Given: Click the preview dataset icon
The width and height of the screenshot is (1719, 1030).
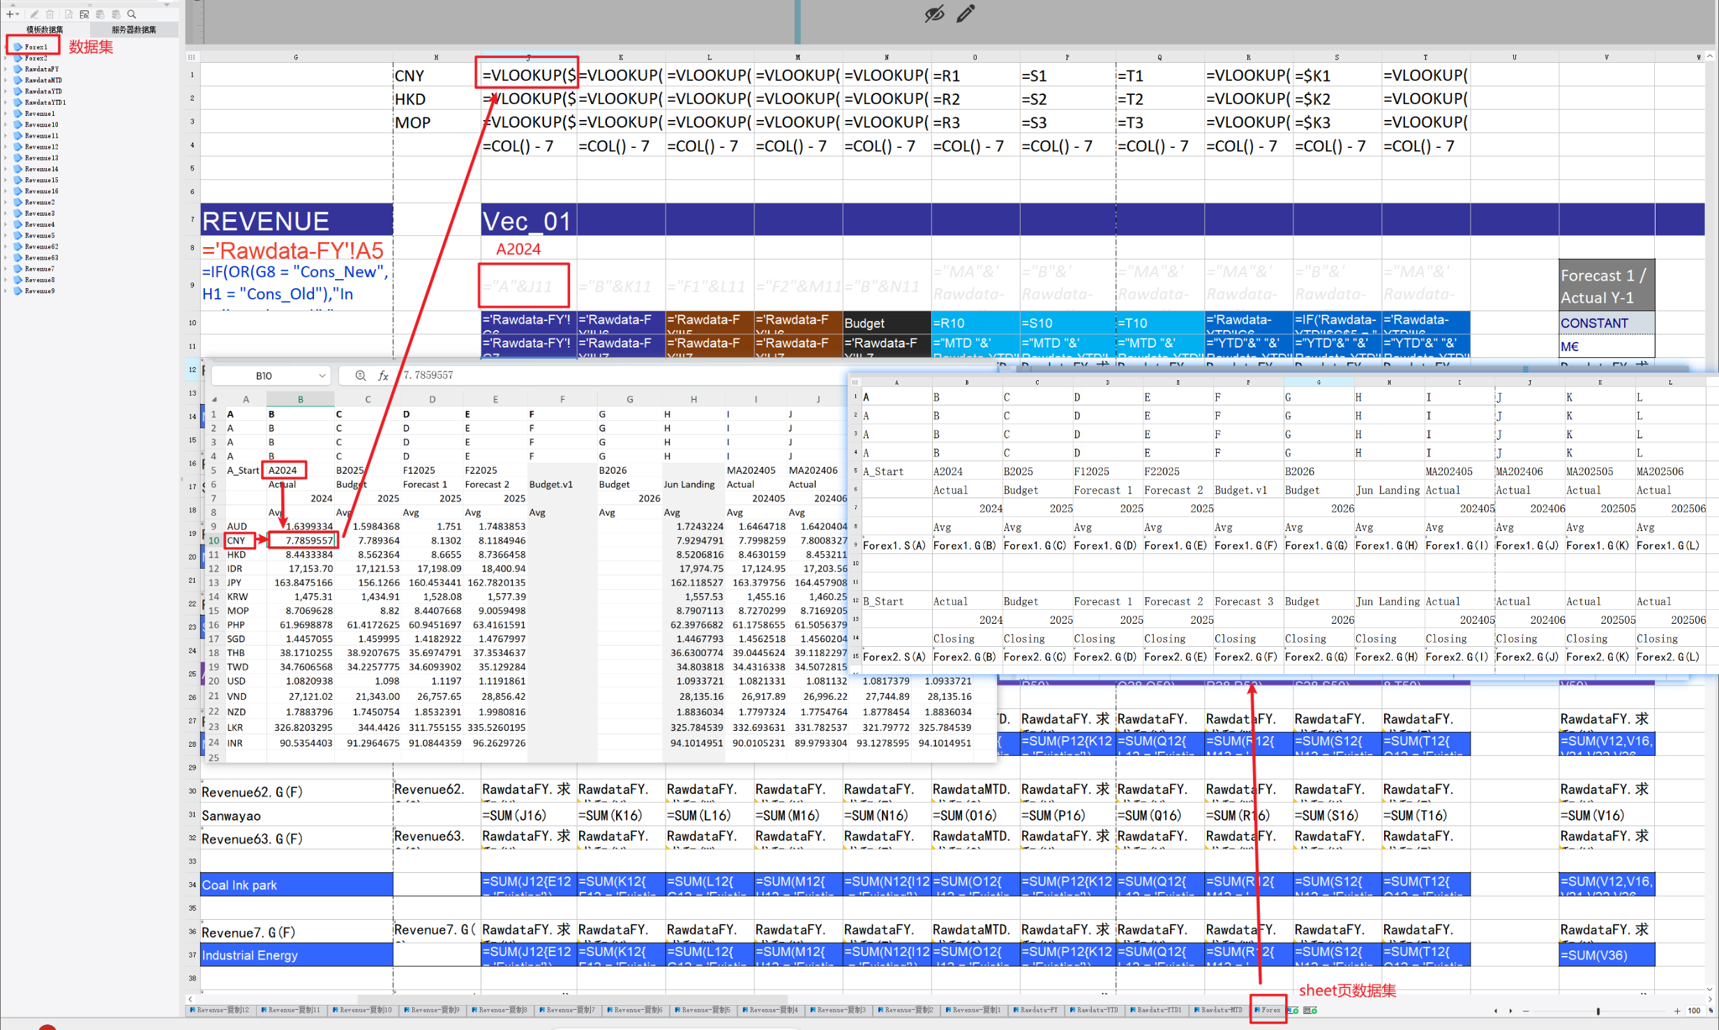Looking at the screenshot, I should click(x=68, y=14).
